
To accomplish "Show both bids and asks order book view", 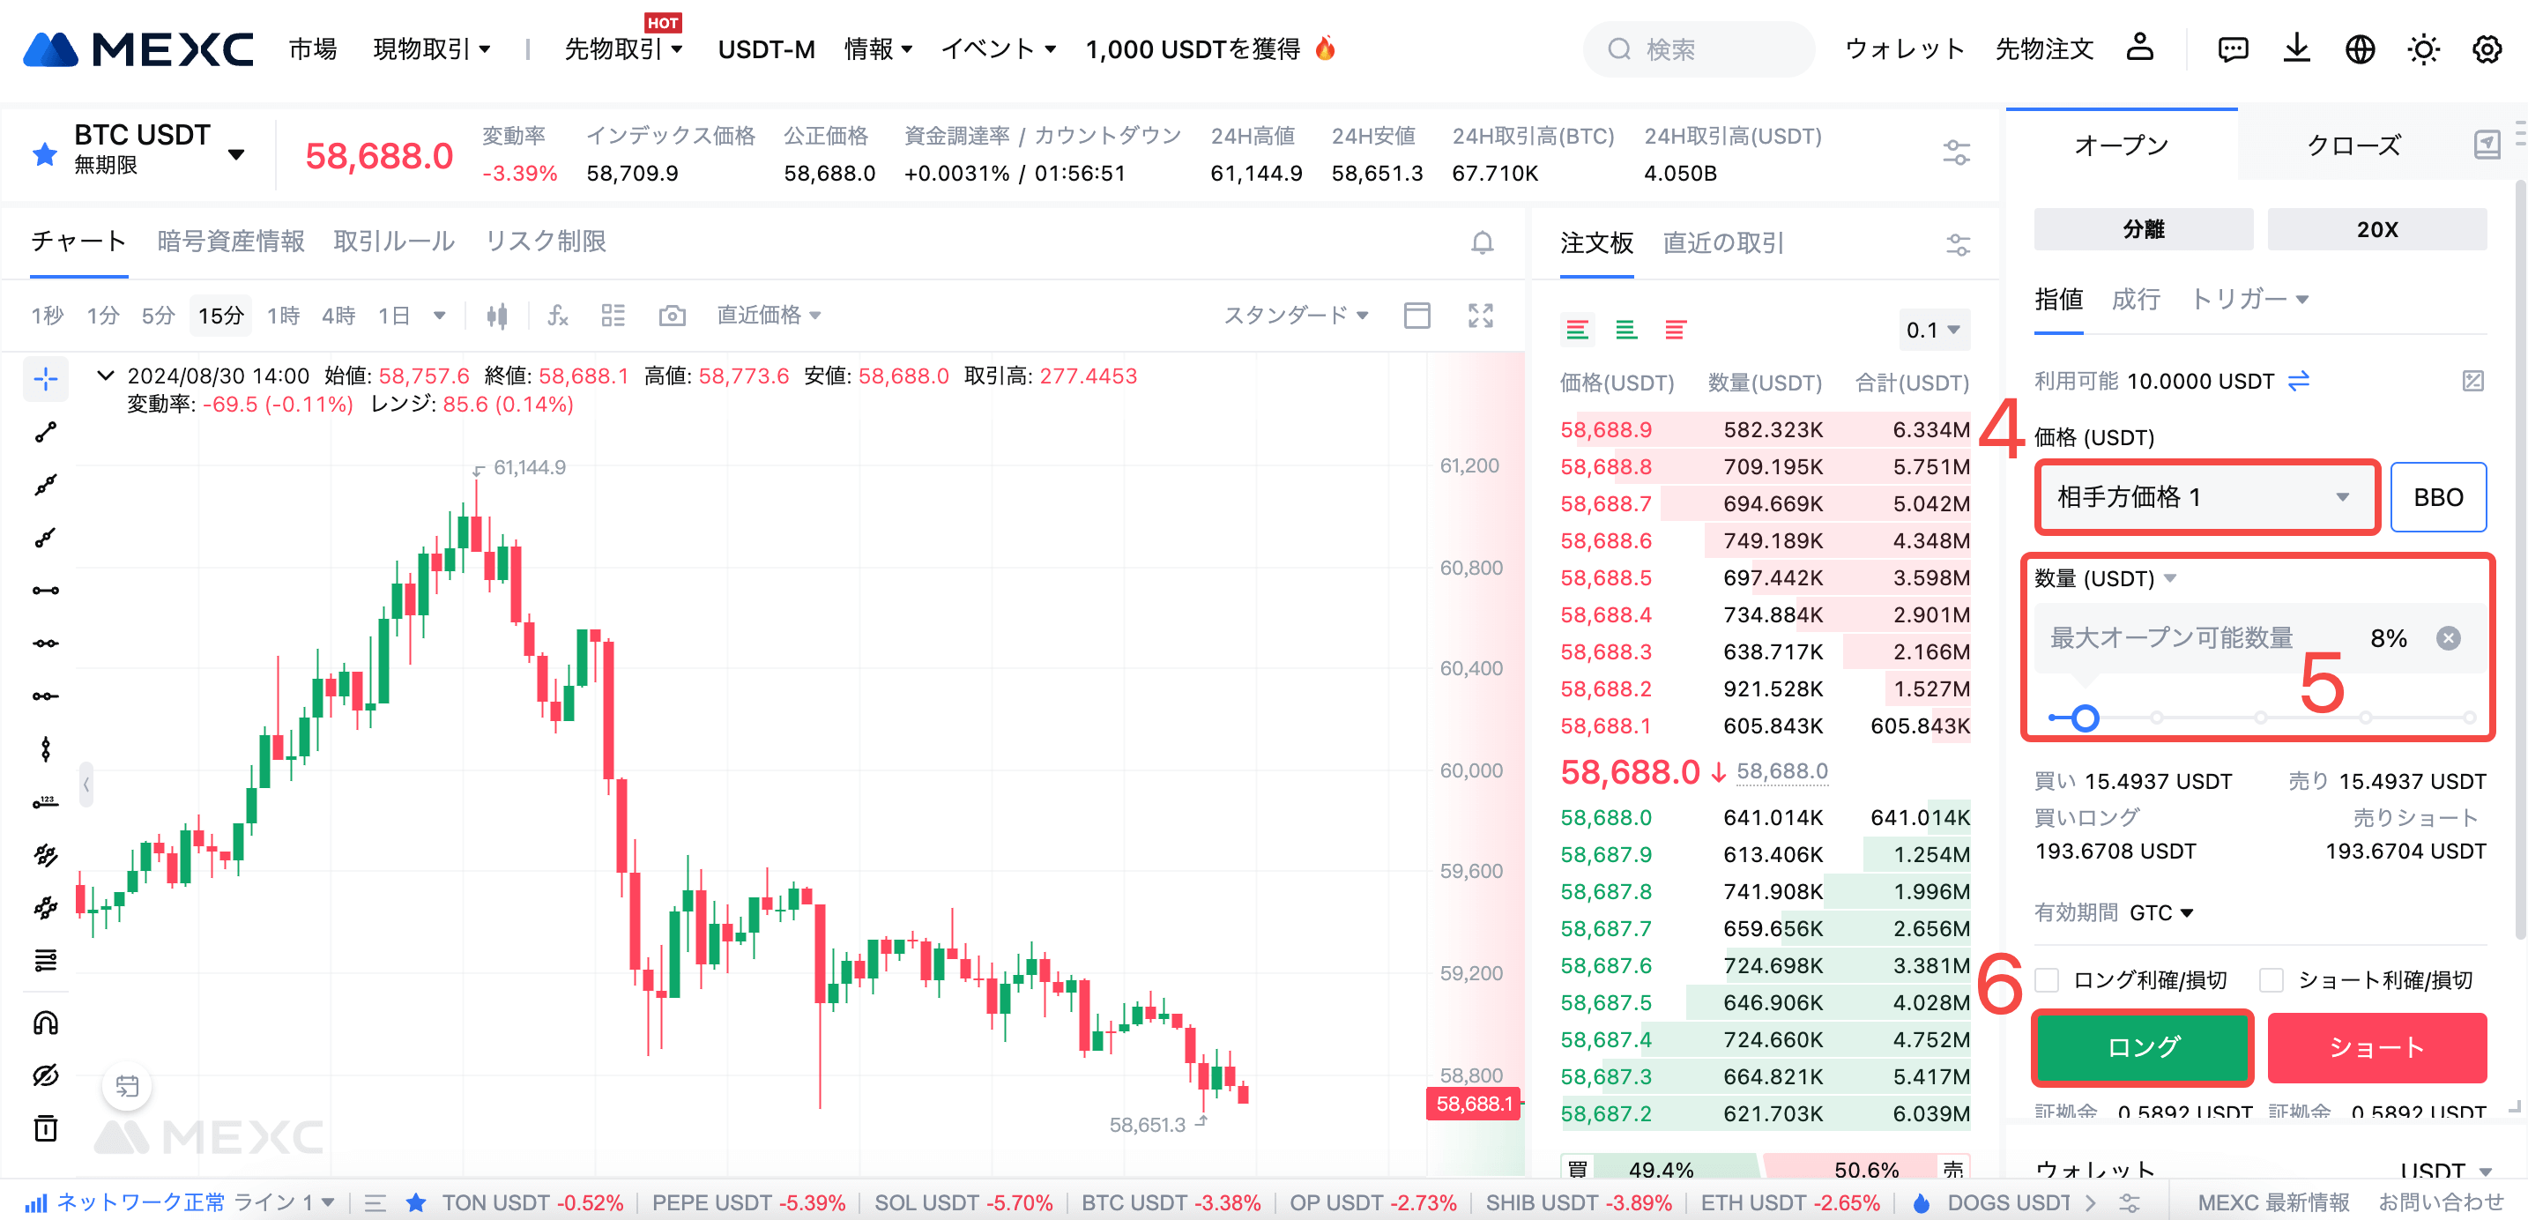I will (1577, 330).
